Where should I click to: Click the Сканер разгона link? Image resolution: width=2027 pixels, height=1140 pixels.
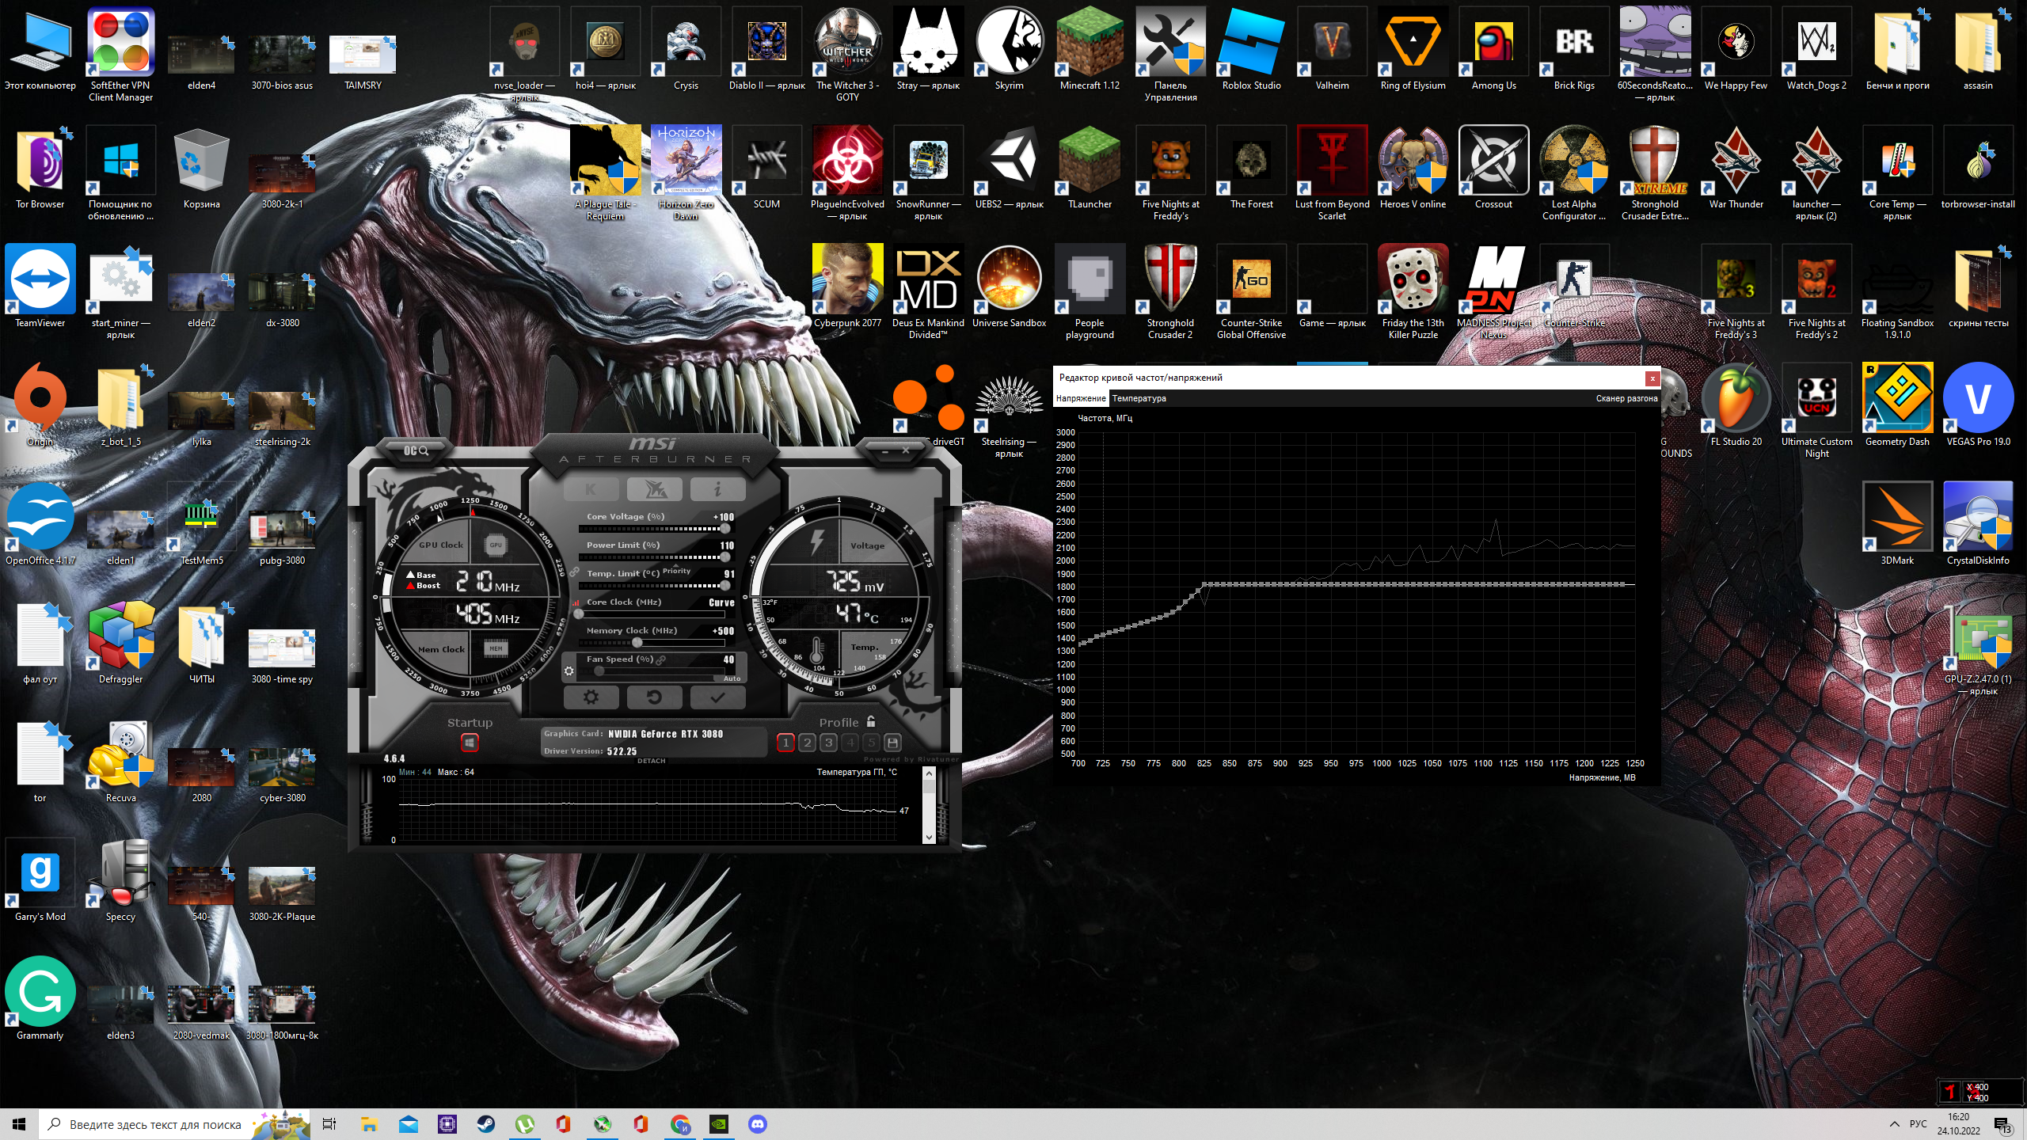coord(1626,398)
